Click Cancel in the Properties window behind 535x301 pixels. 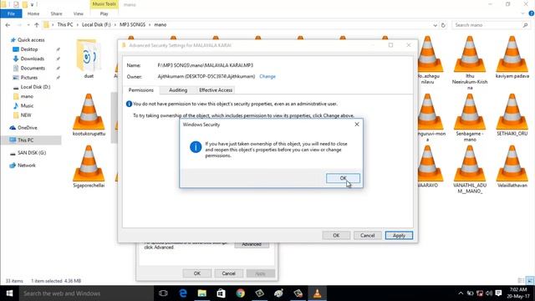pos(228,273)
